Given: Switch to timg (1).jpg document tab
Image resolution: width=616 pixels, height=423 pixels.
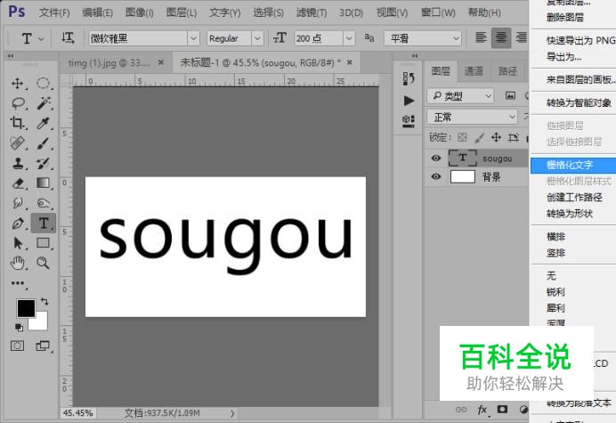Looking at the screenshot, I should click(109, 63).
